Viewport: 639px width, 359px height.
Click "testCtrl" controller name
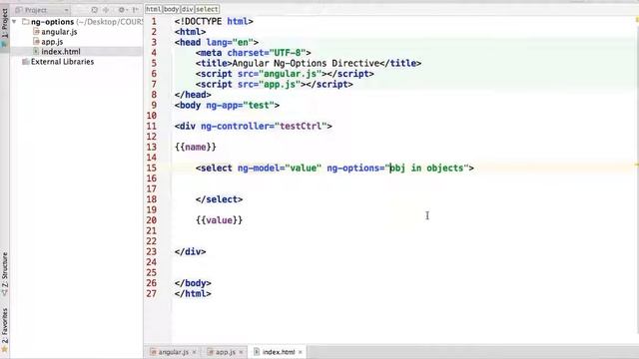coord(301,127)
